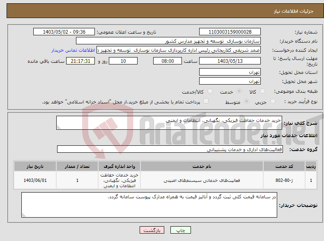Click the تعداد / مقدار column header
The width and height of the screenshot is (324, 241).
[77, 166]
